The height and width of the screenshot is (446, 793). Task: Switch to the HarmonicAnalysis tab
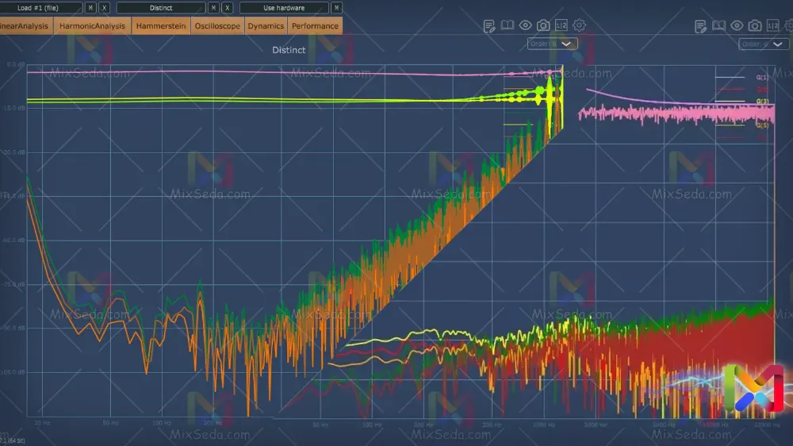click(x=92, y=26)
